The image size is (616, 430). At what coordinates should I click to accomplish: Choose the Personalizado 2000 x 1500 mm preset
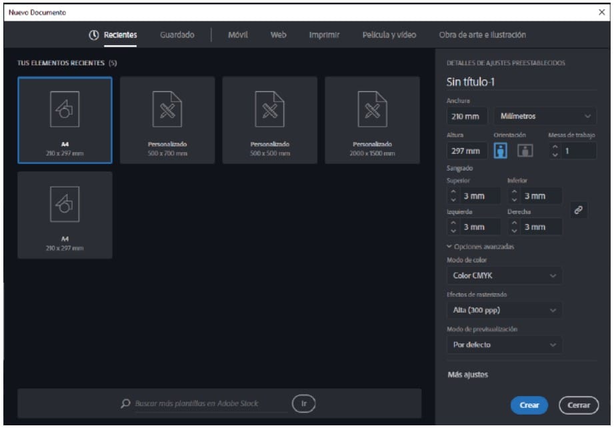pyautogui.click(x=372, y=120)
